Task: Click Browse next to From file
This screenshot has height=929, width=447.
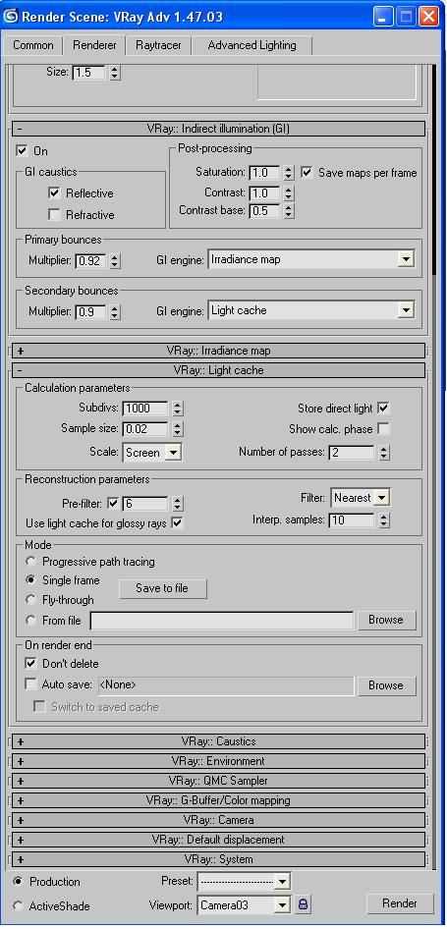Action: pyautogui.click(x=385, y=620)
